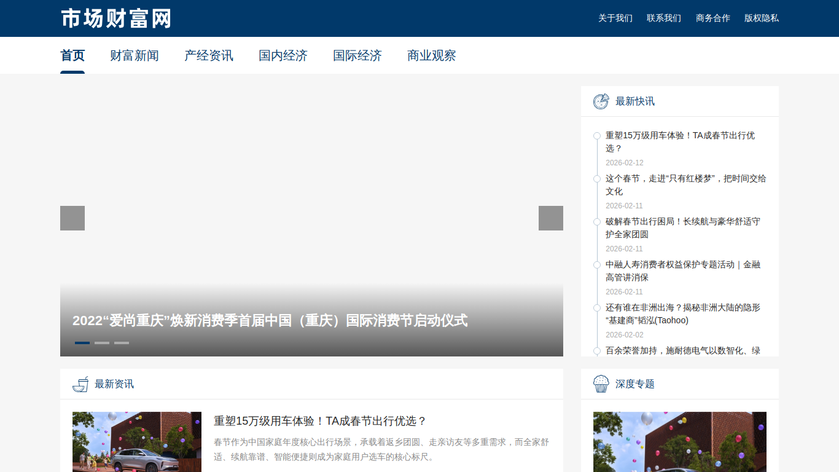Open 快讯 item 破解春节出行困局
839x472 pixels.
pos(683,228)
